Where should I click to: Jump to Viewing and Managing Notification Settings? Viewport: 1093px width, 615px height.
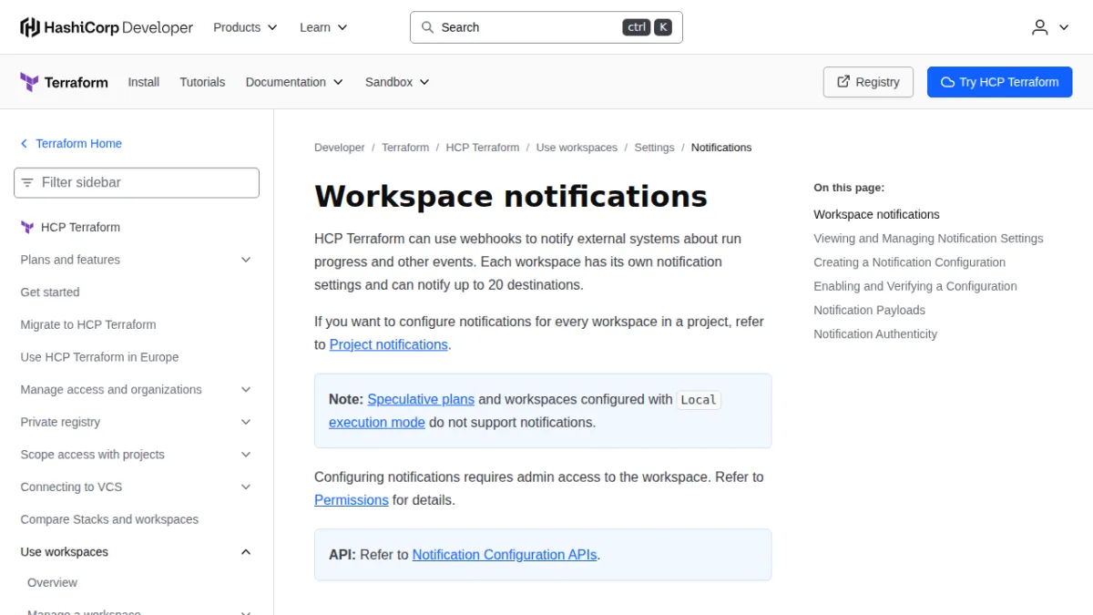pyautogui.click(x=928, y=239)
